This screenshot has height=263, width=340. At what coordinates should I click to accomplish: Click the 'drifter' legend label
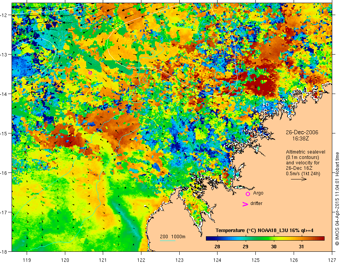[x=256, y=203]
